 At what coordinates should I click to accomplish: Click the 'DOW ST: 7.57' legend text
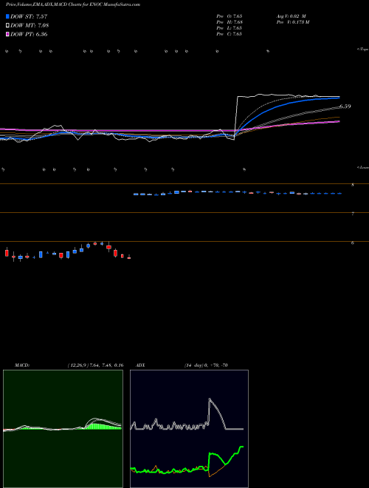[29, 16]
